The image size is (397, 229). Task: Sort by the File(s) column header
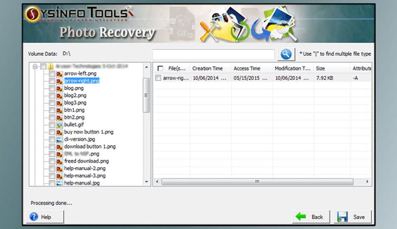[177, 68]
